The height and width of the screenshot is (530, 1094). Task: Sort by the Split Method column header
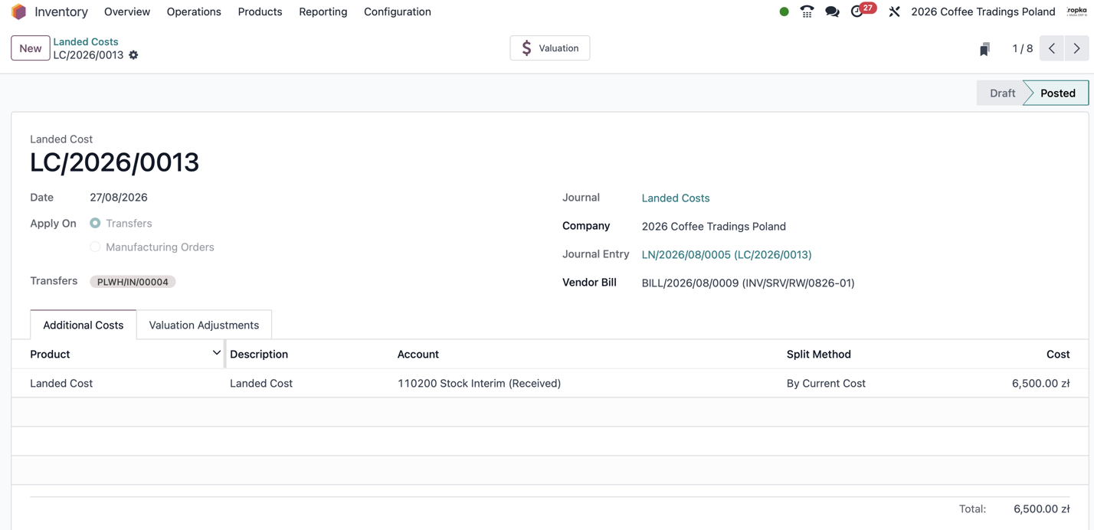tap(819, 354)
